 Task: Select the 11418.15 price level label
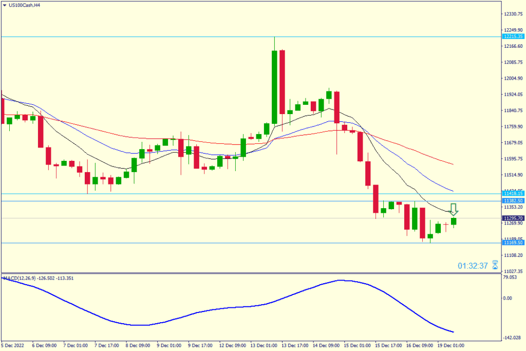[x=513, y=193]
